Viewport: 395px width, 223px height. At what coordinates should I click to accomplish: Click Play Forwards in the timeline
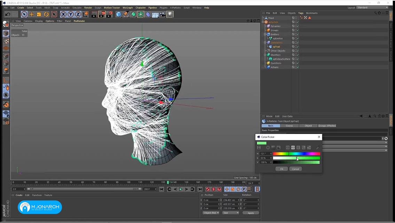pyautogui.click(x=181, y=189)
